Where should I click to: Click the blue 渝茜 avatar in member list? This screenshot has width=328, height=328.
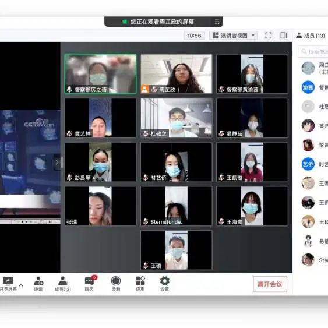(x=308, y=87)
